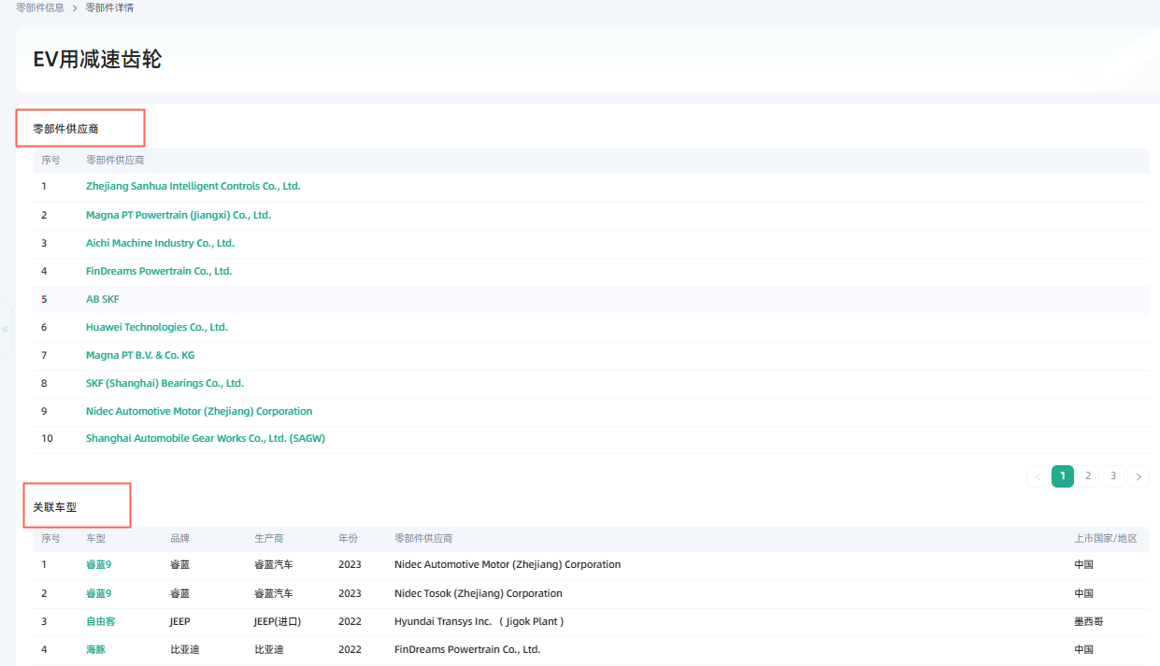Open first 睿蓝9 model in row 1
The height and width of the screenshot is (666, 1160).
[x=98, y=565]
